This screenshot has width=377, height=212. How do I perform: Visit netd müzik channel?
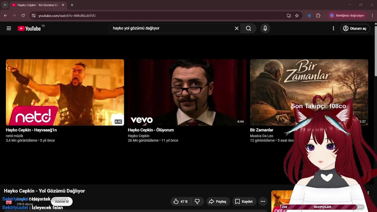14,136
